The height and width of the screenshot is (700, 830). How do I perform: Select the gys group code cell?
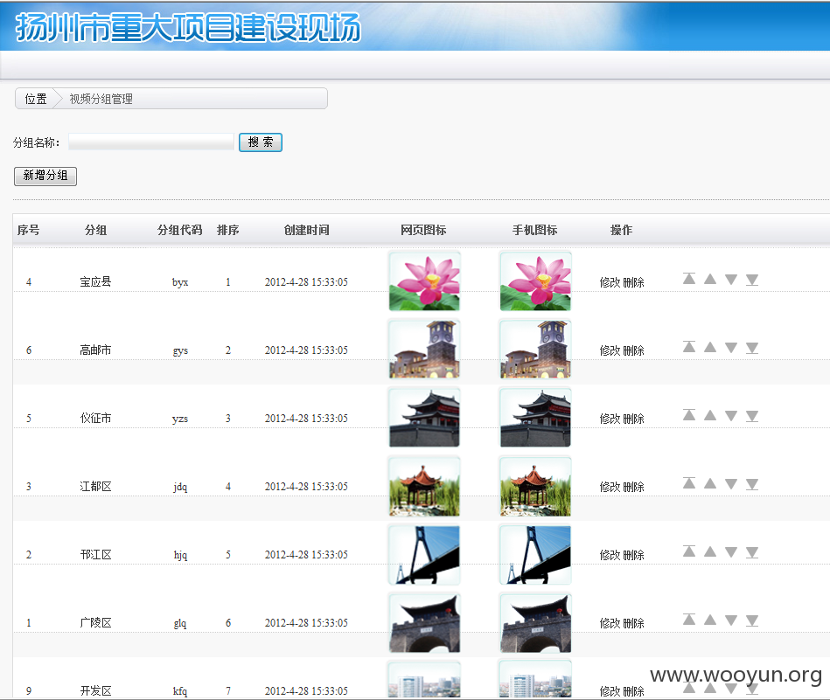tap(180, 350)
